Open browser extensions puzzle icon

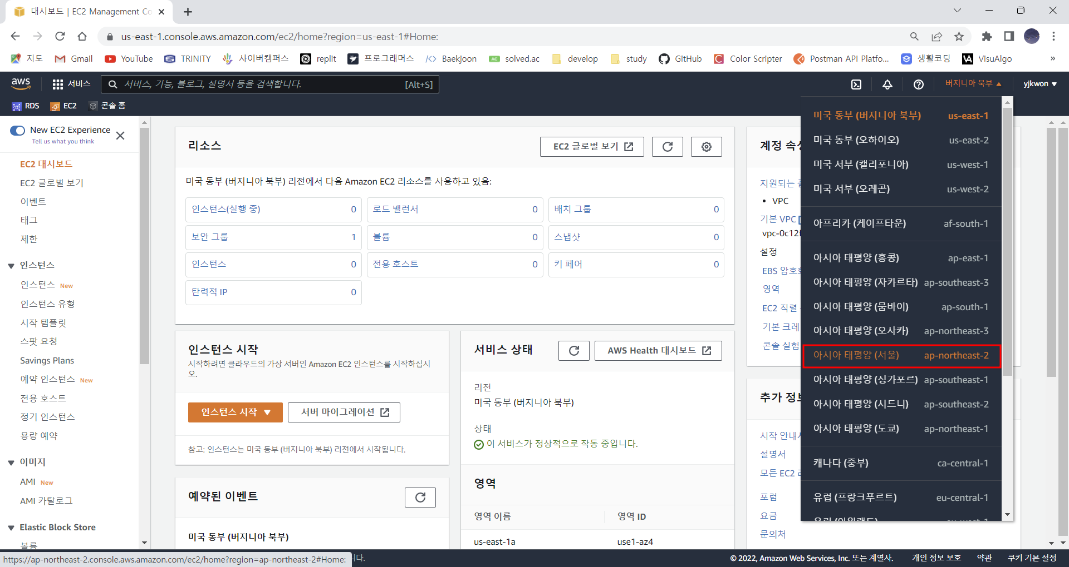(x=987, y=36)
